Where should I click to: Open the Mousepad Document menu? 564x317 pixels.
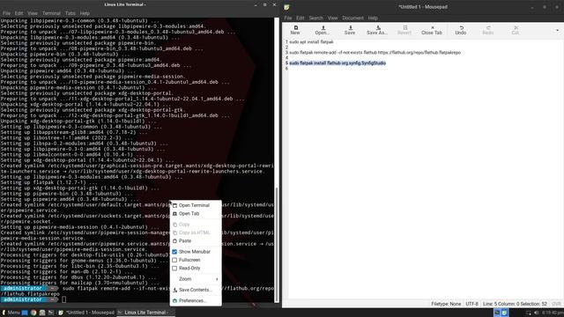click(352, 18)
